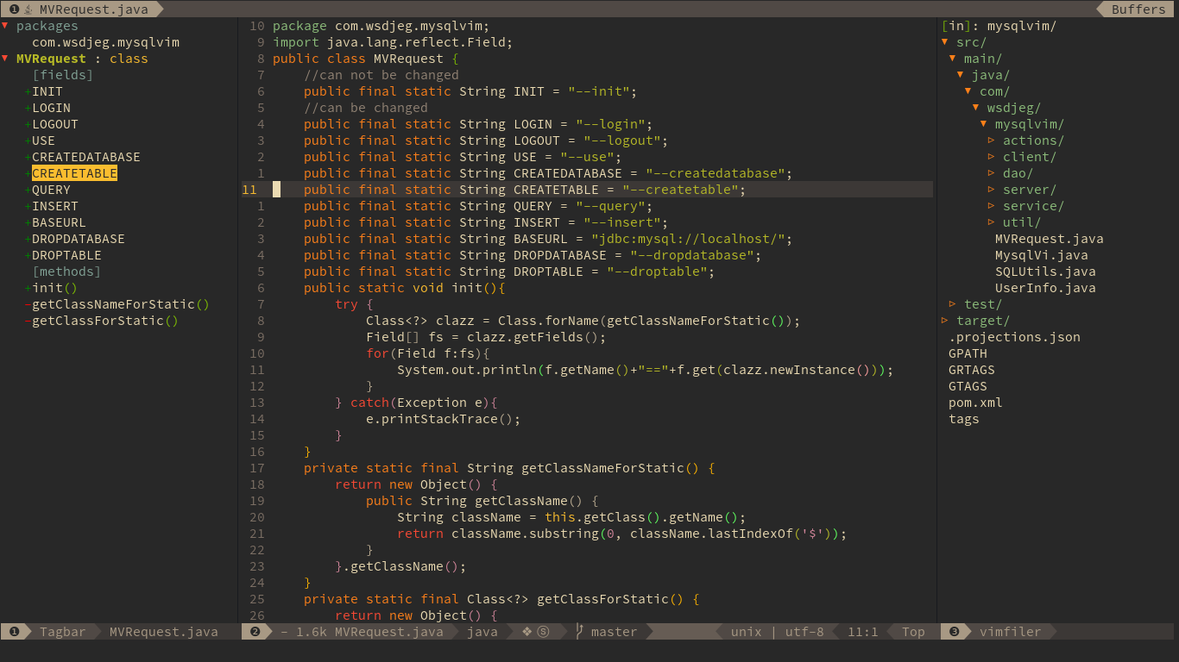Image resolution: width=1179 pixels, height=662 pixels.
Task: Open the GTAGS file
Action: pyautogui.click(x=968, y=386)
